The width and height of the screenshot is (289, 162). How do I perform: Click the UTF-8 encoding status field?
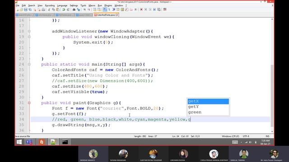[246, 136]
